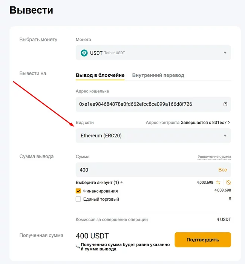Click the Сумма amount field showing 400
Viewport: 245px width, 264px height.
click(x=143, y=170)
